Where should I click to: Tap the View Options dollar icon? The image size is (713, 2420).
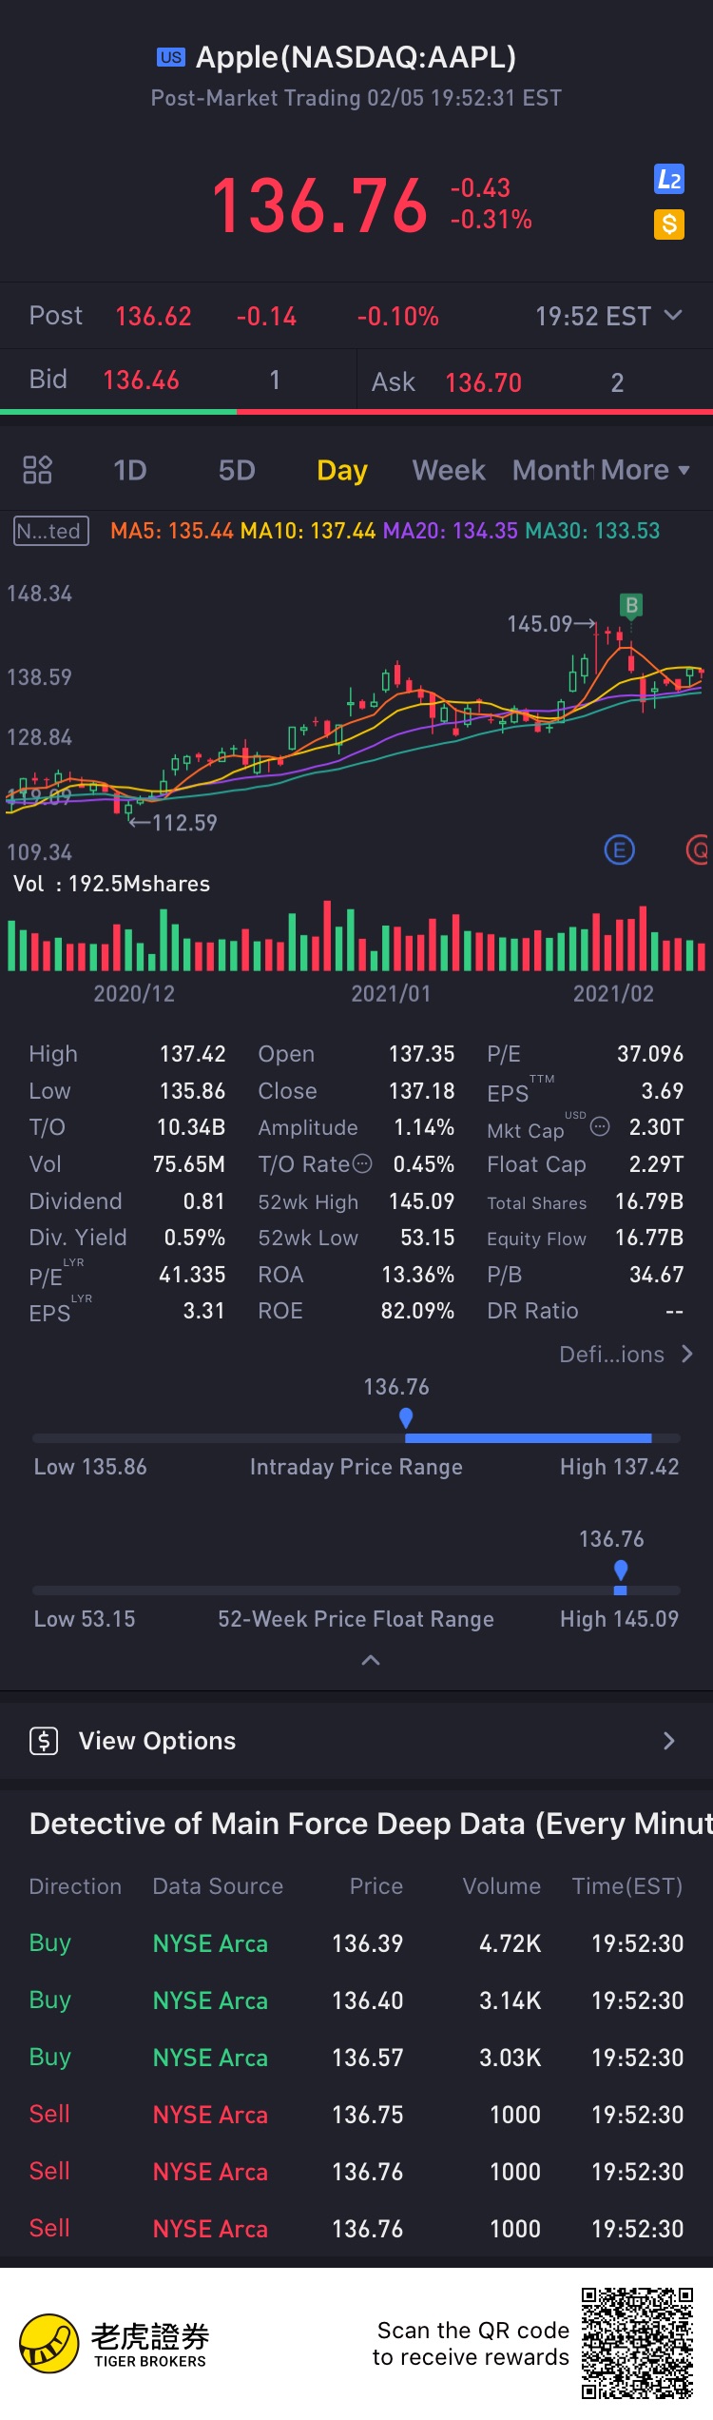44,1741
